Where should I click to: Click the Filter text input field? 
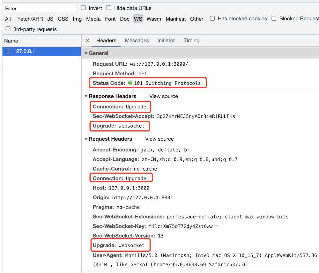[39, 8]
